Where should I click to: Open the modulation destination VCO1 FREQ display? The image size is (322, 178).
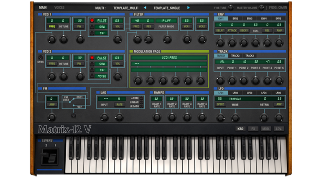[x=169, y=58]
